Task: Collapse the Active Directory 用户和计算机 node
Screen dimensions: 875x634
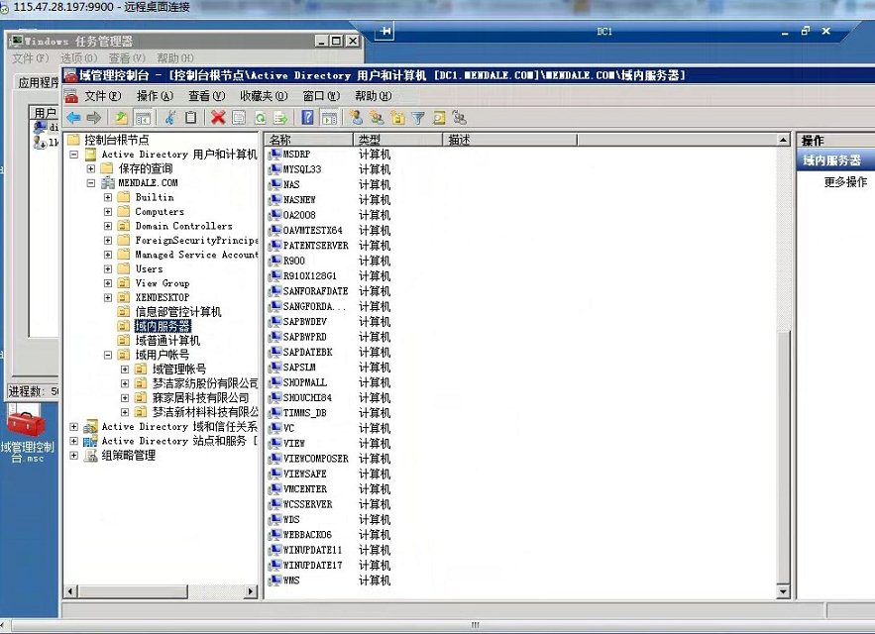Action: (x=73, y=155)
